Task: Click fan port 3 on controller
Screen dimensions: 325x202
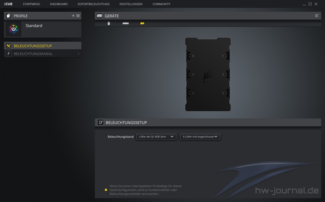Action: tap(227, 93)
